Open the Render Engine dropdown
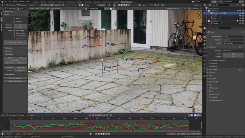The image size is (245, 138). point(233,37)
